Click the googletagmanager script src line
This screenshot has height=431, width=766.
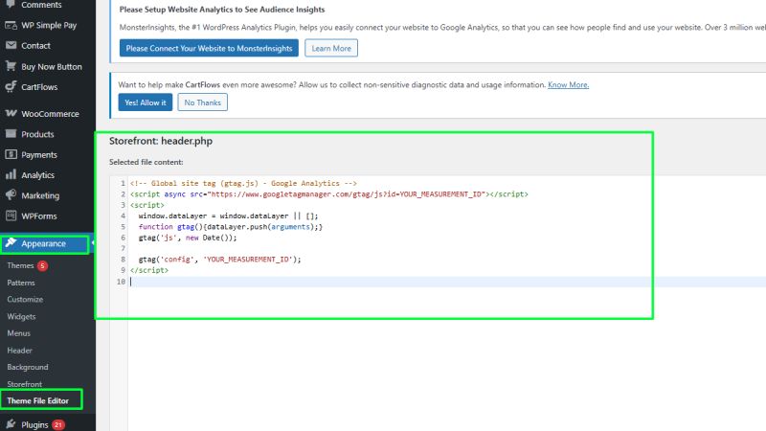[328, 194]
